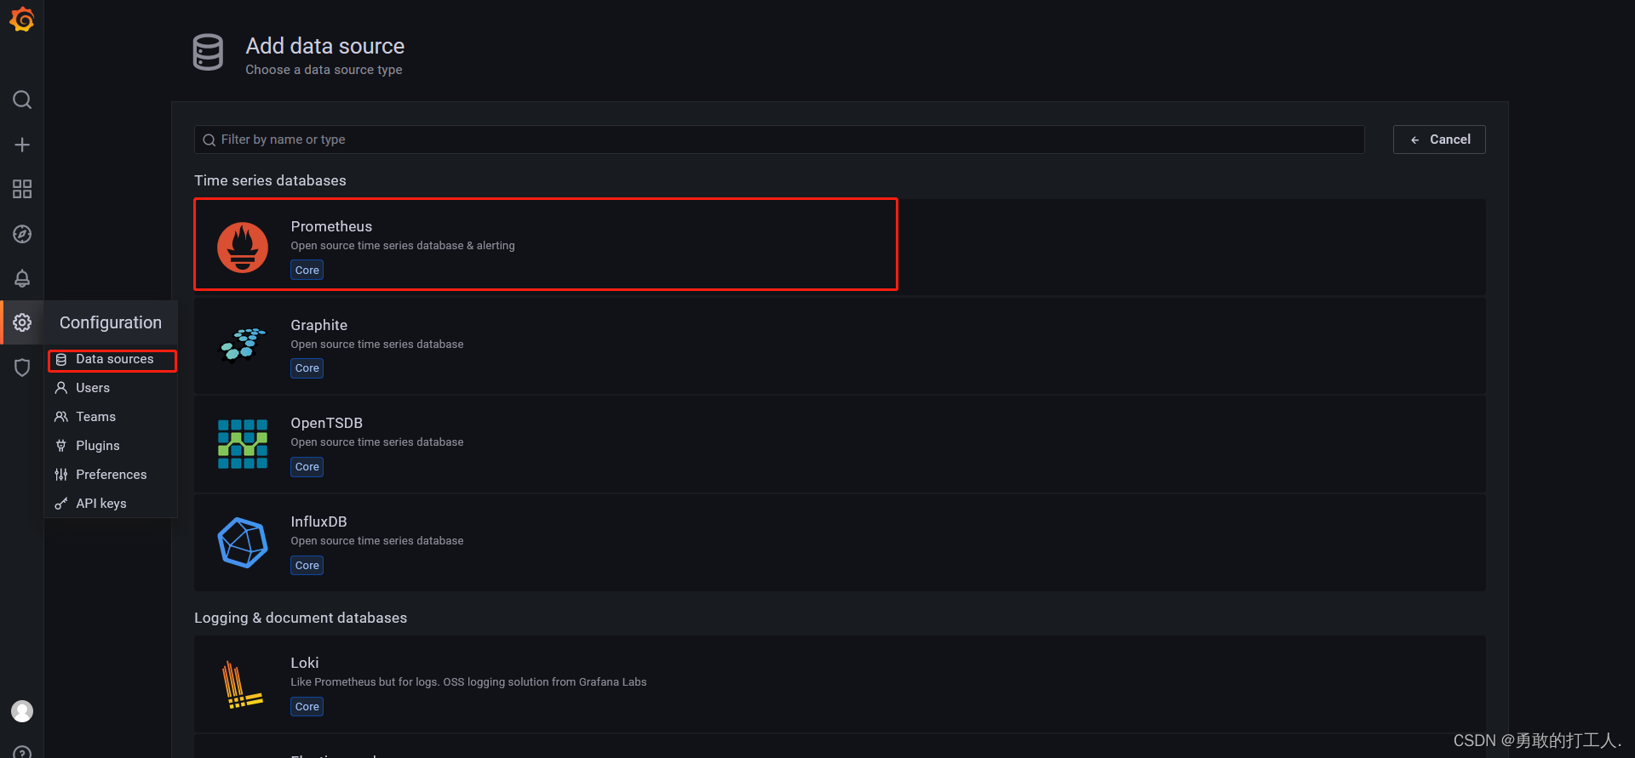Open API keys from the Configuration menu

pyautogui.click(x=101, y=503)
